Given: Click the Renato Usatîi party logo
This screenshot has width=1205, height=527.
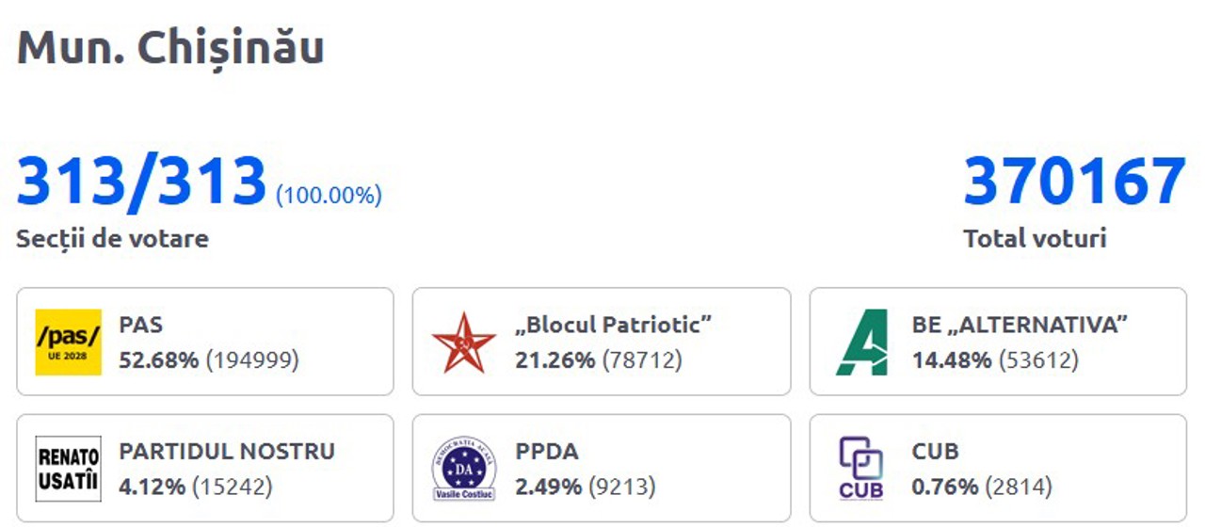Looking at the screenshot, I should pos(68,469).
